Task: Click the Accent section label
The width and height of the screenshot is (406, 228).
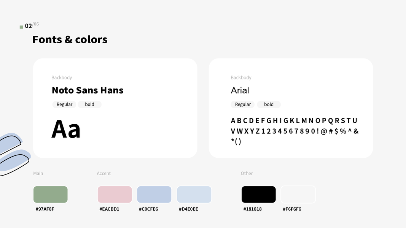Action: click(103, 173)
